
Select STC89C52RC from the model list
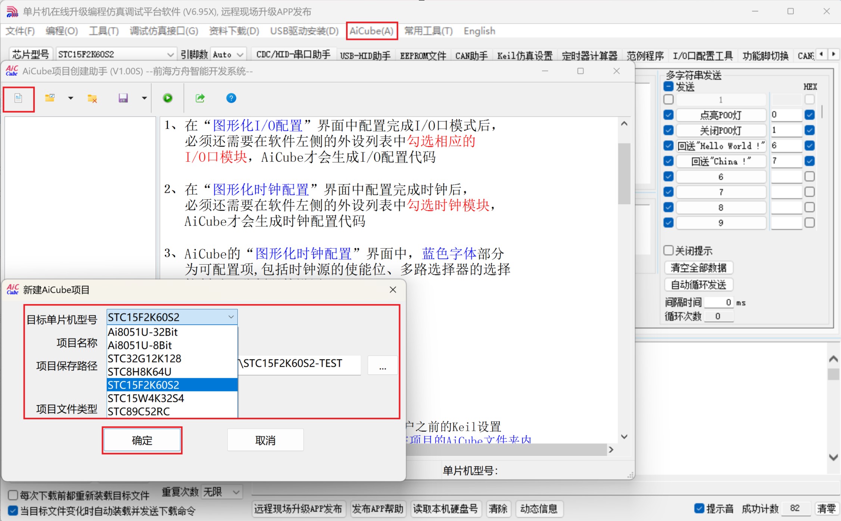[x=172, y=411]
